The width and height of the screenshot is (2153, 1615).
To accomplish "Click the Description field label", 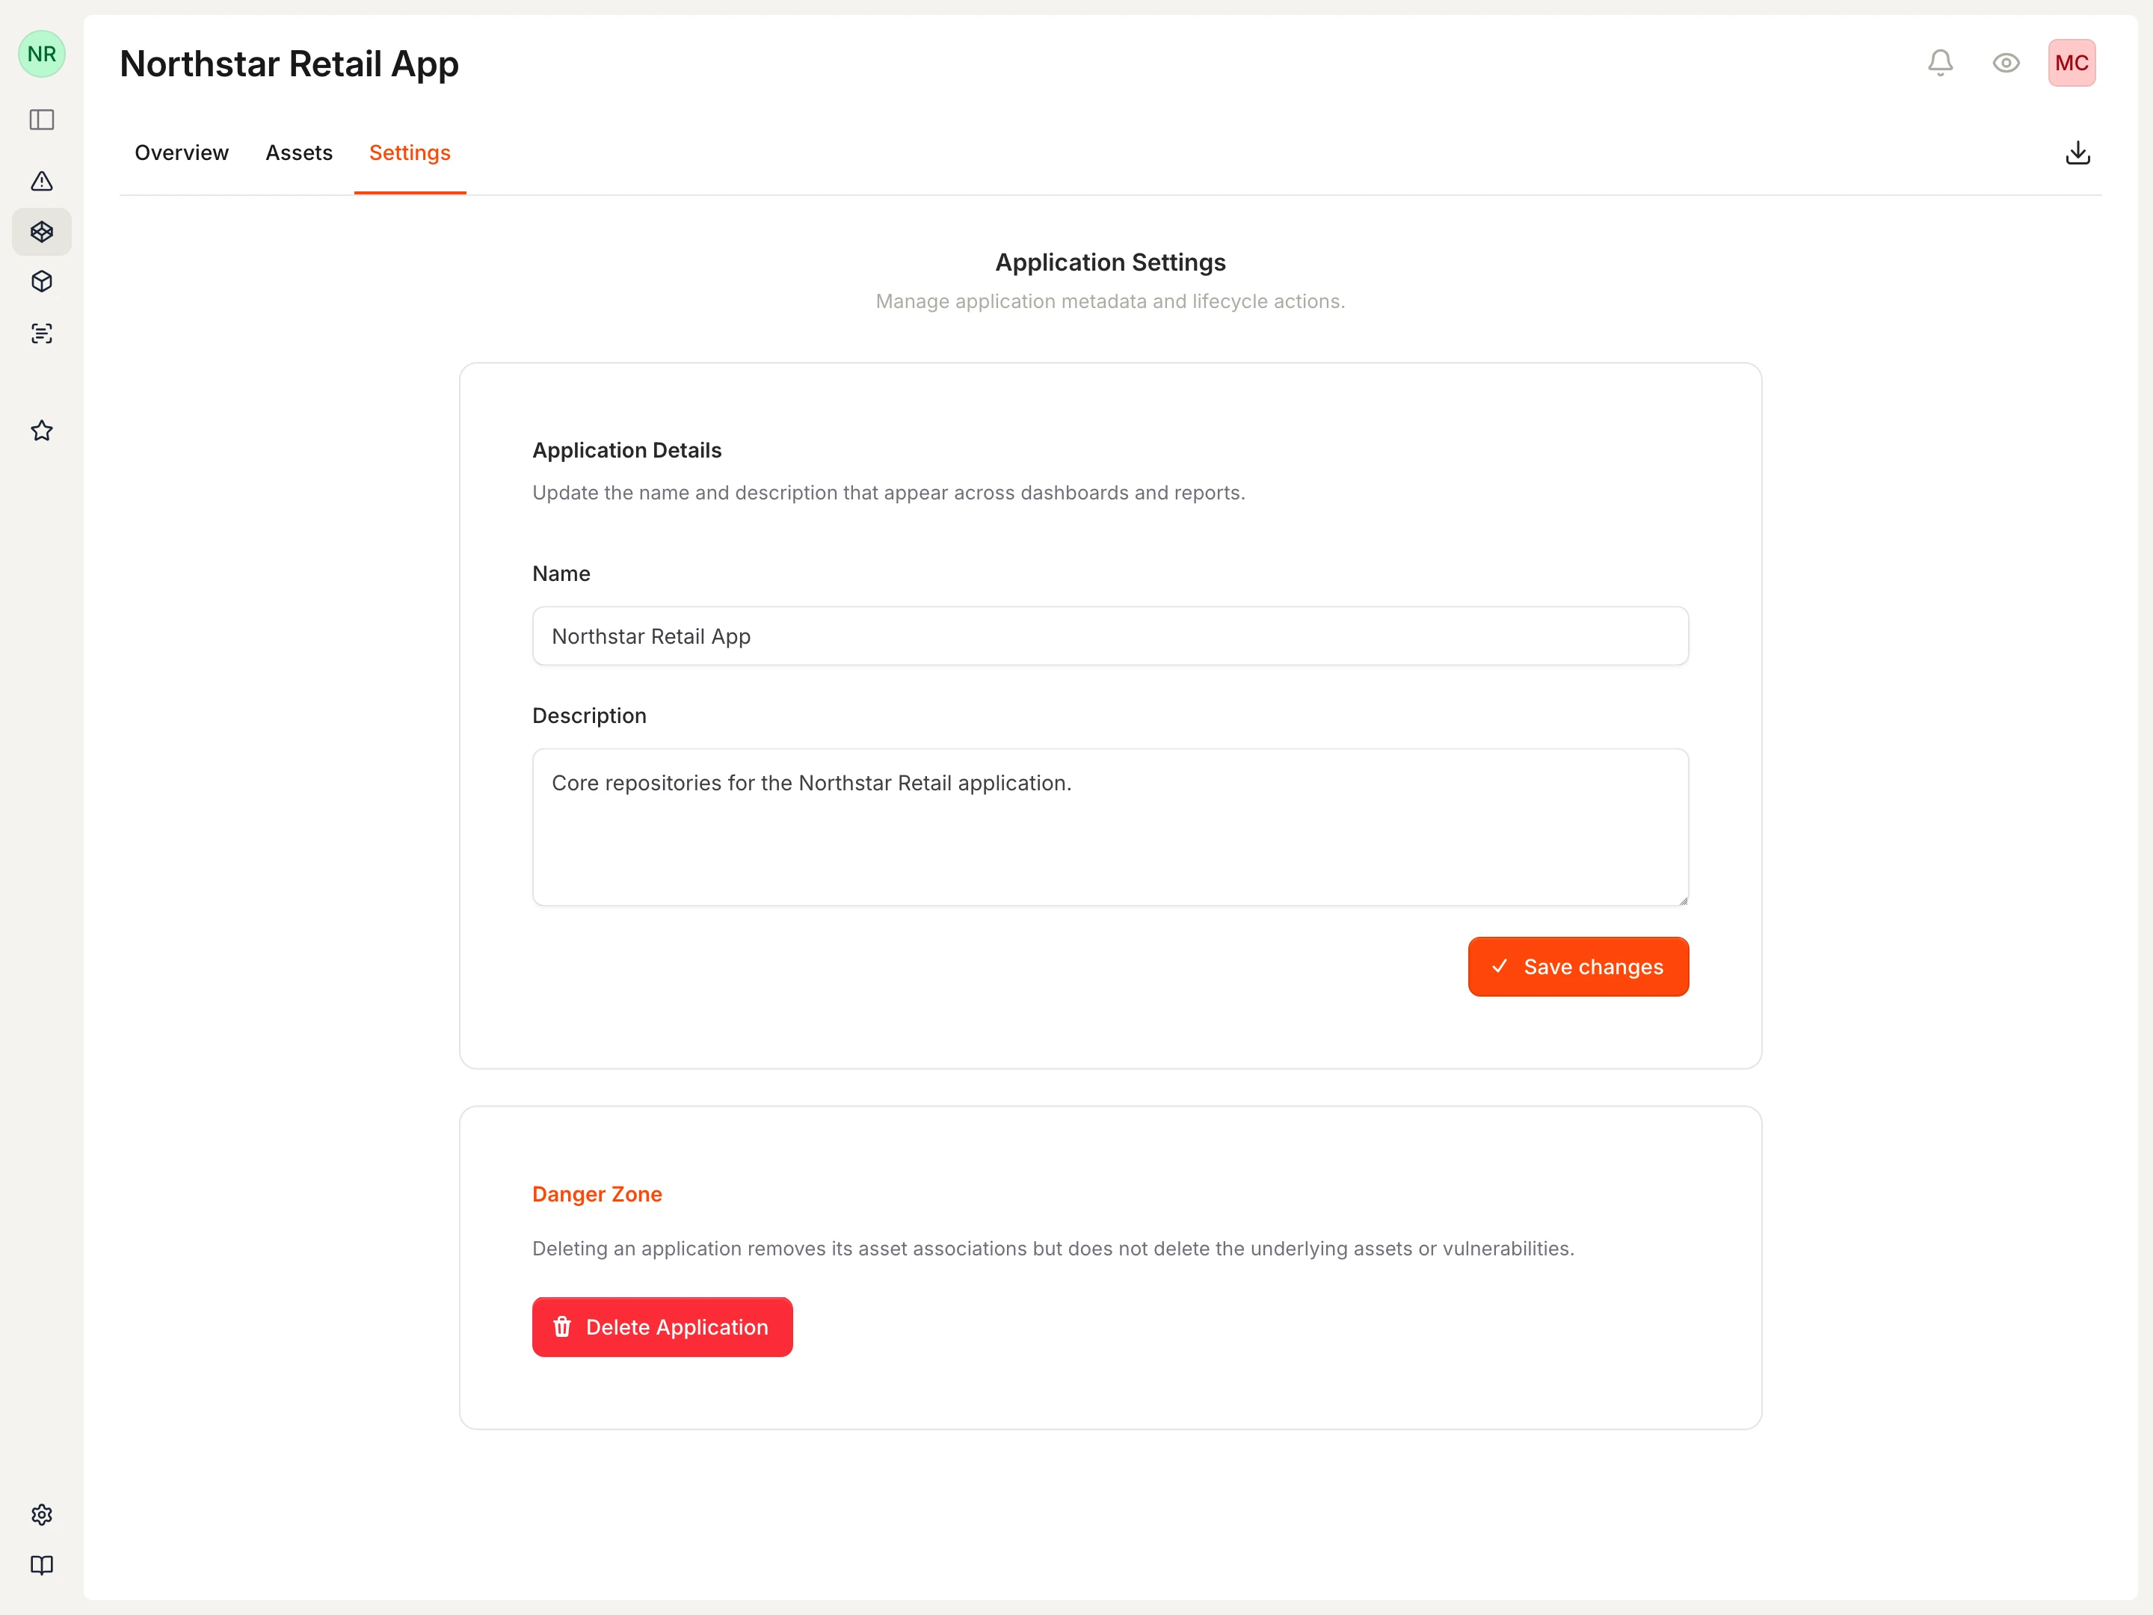I will tap(589, 716).
